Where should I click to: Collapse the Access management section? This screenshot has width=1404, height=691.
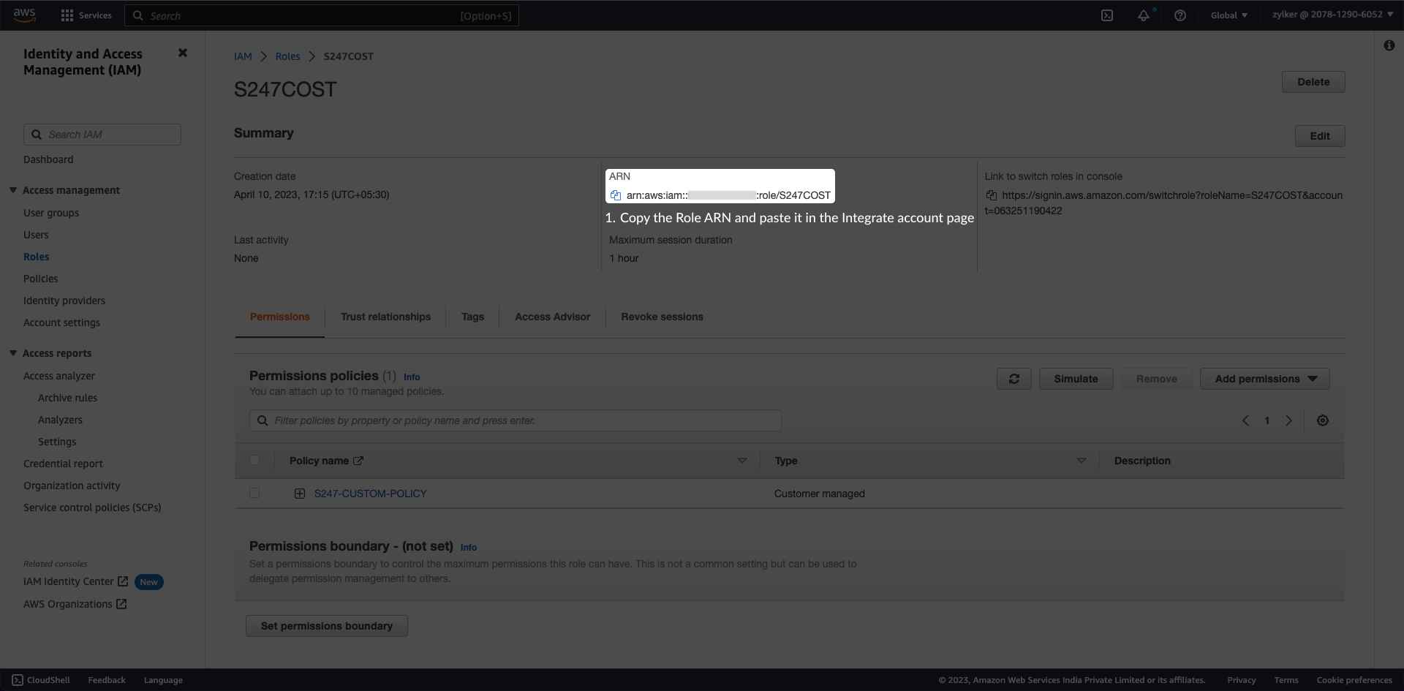[x=13, y=190]
